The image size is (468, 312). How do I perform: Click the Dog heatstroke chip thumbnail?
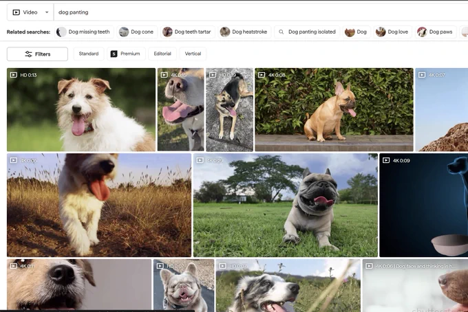(225, 32)
